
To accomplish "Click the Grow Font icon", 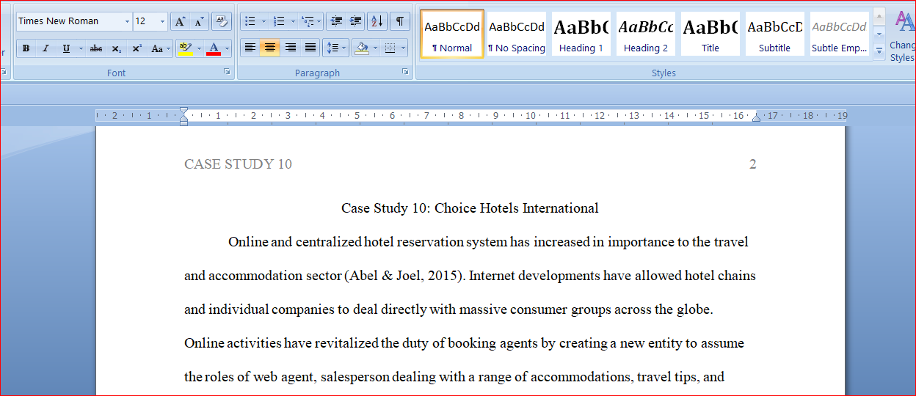I will pos(180,21).
